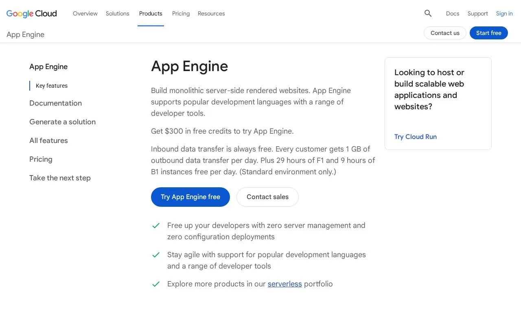Open the Solutions menu
This screenshot has height=325, width=521.
118,13
